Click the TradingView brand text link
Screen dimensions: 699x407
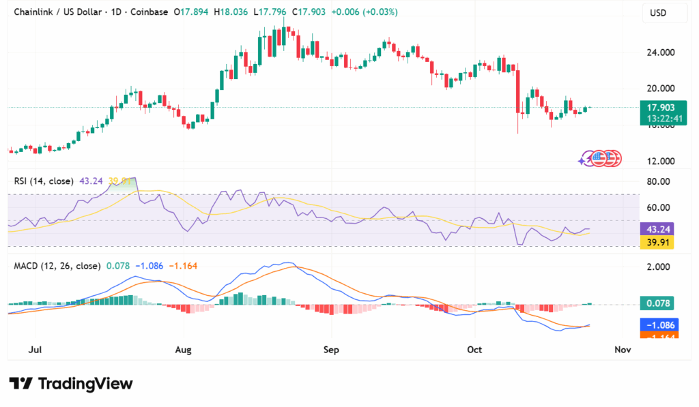[85, 384]
